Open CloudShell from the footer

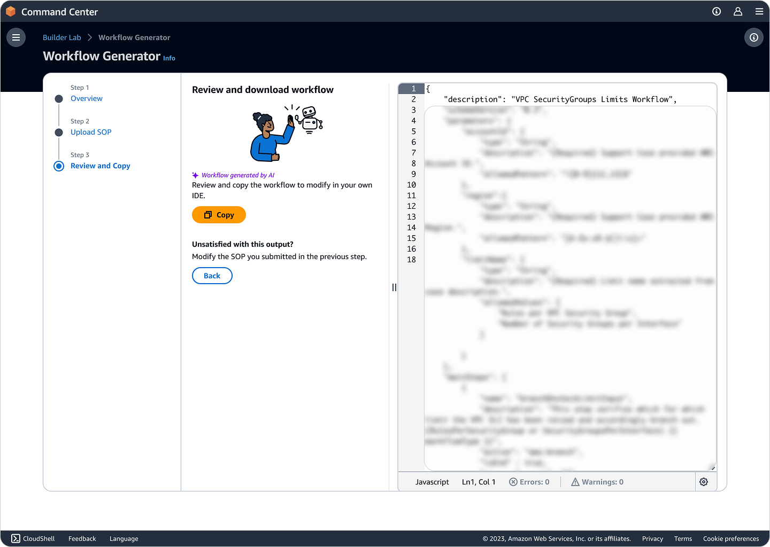[33, 538]
